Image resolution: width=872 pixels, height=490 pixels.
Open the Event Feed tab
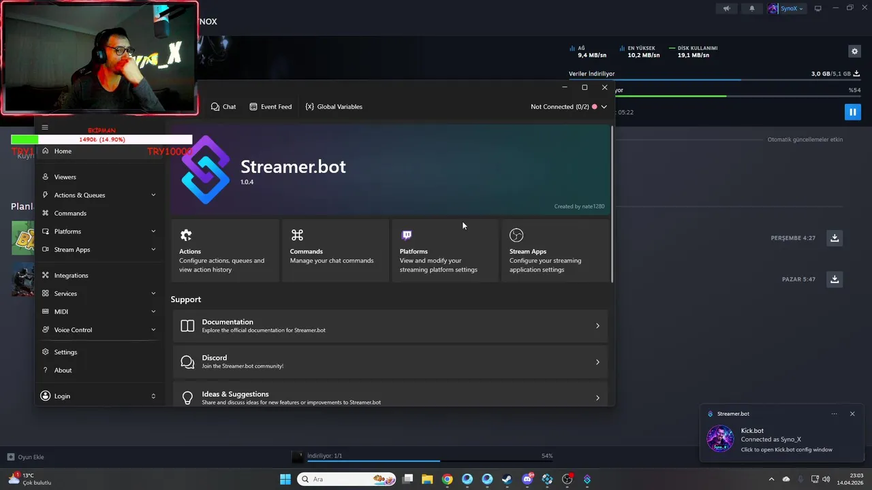[270, 107]
